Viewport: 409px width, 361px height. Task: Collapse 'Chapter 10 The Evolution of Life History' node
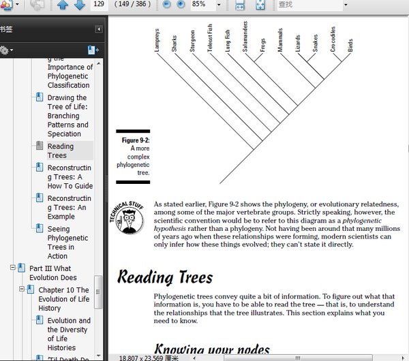(x=22, y=289)
